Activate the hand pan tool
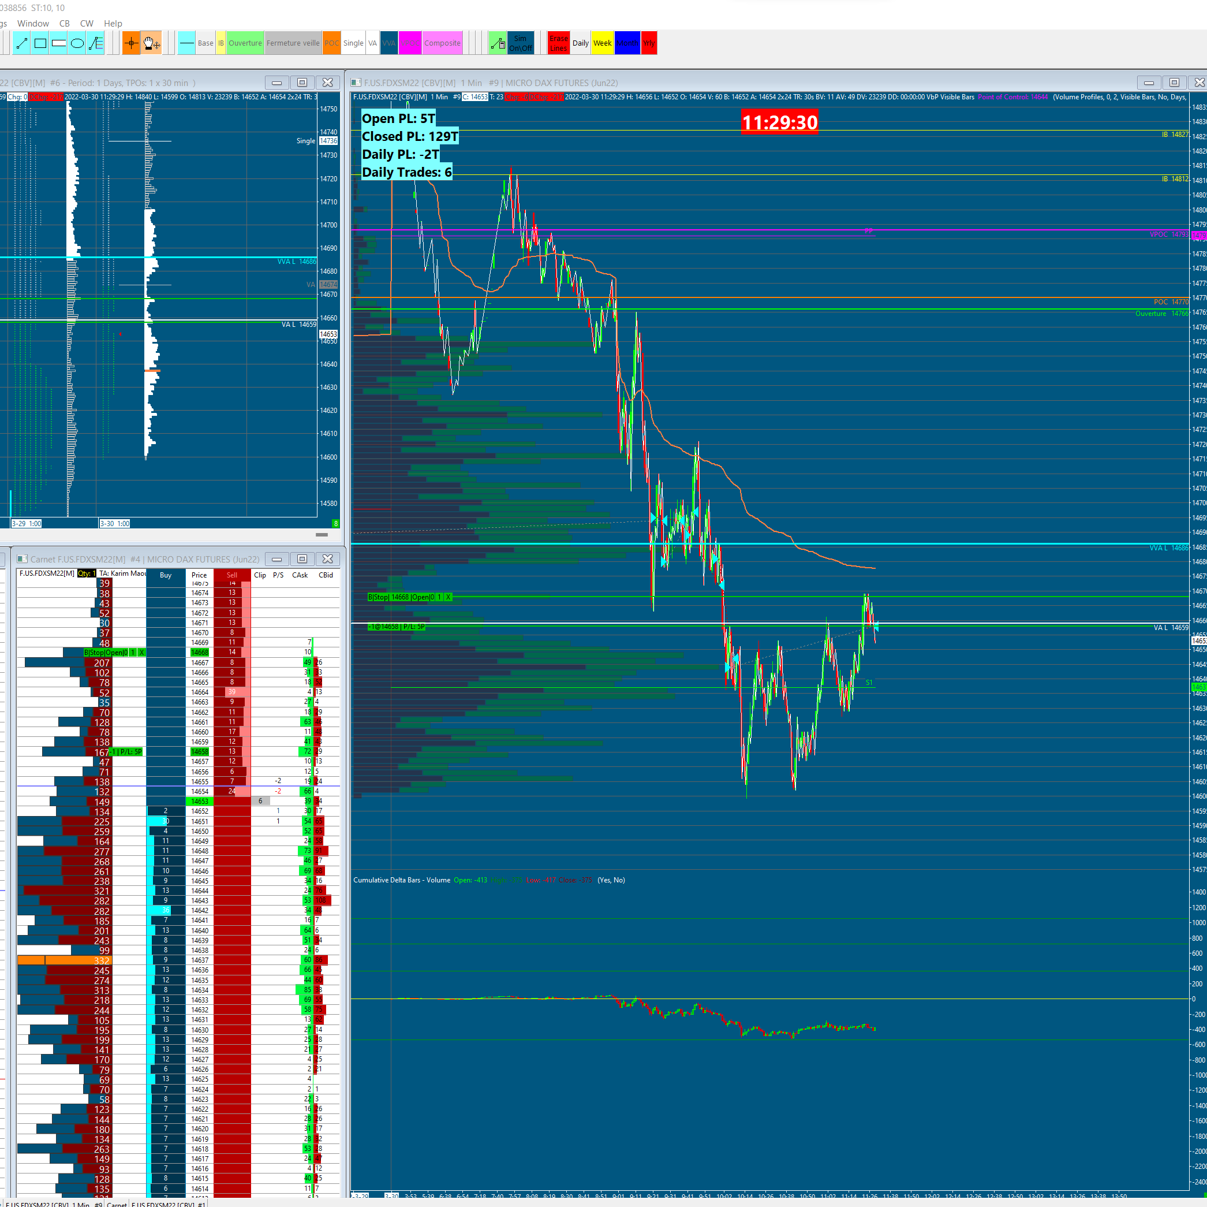 [x=151, y=43]
